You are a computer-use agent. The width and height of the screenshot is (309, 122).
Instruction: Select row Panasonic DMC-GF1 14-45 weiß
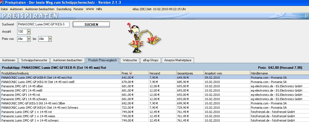[155, 90]
